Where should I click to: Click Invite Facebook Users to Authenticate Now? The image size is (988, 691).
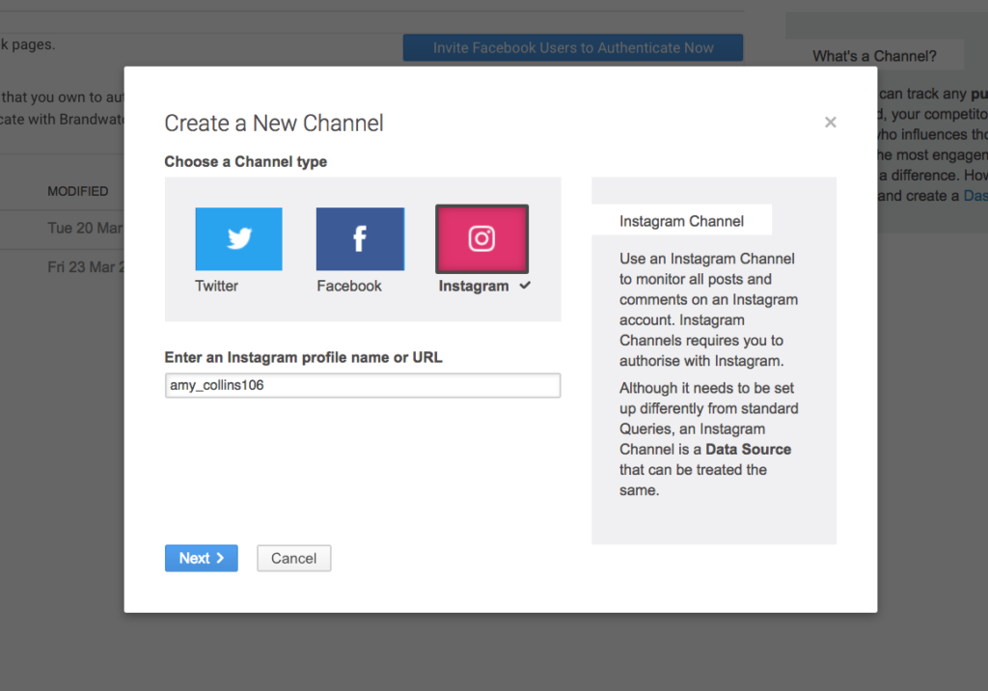click(573, 47)
